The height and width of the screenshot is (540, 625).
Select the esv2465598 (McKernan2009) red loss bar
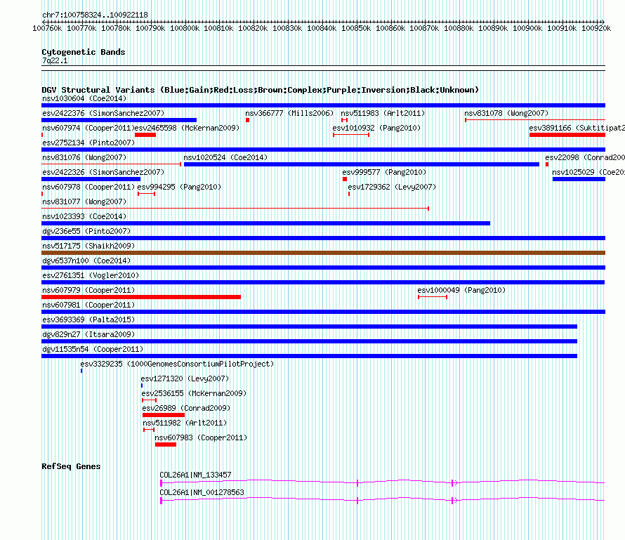coord(145,135)
